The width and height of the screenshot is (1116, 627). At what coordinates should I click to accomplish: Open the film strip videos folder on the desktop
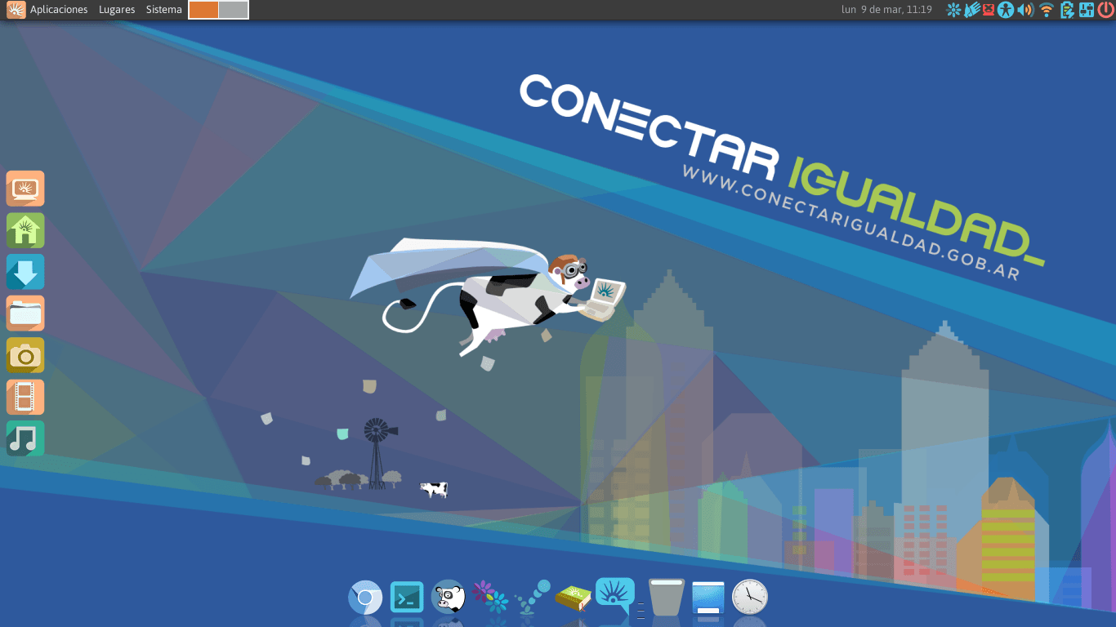click(25, 397)
